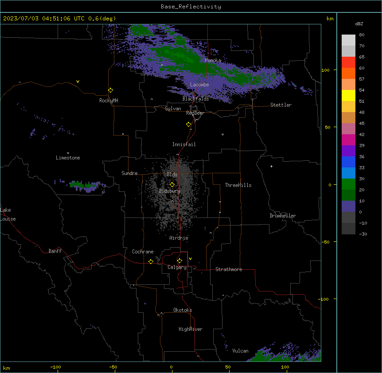Click the yellow diamond marker above RockyMH
The image size is (382, 373).
110,90
